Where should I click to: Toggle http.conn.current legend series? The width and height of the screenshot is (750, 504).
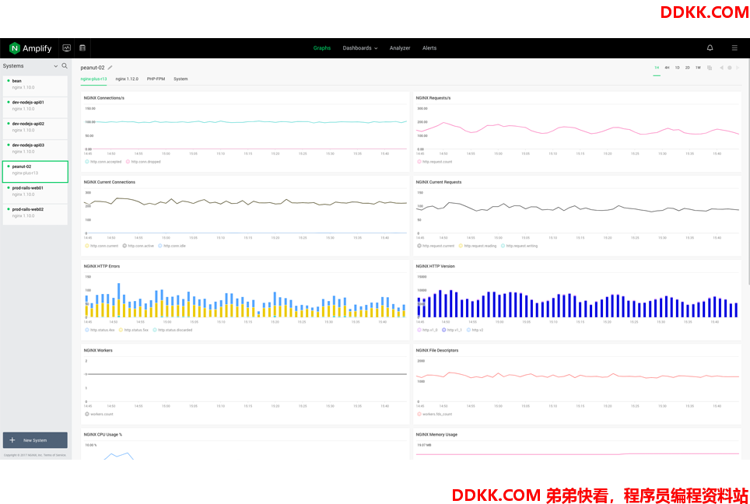tap(102, 246)
